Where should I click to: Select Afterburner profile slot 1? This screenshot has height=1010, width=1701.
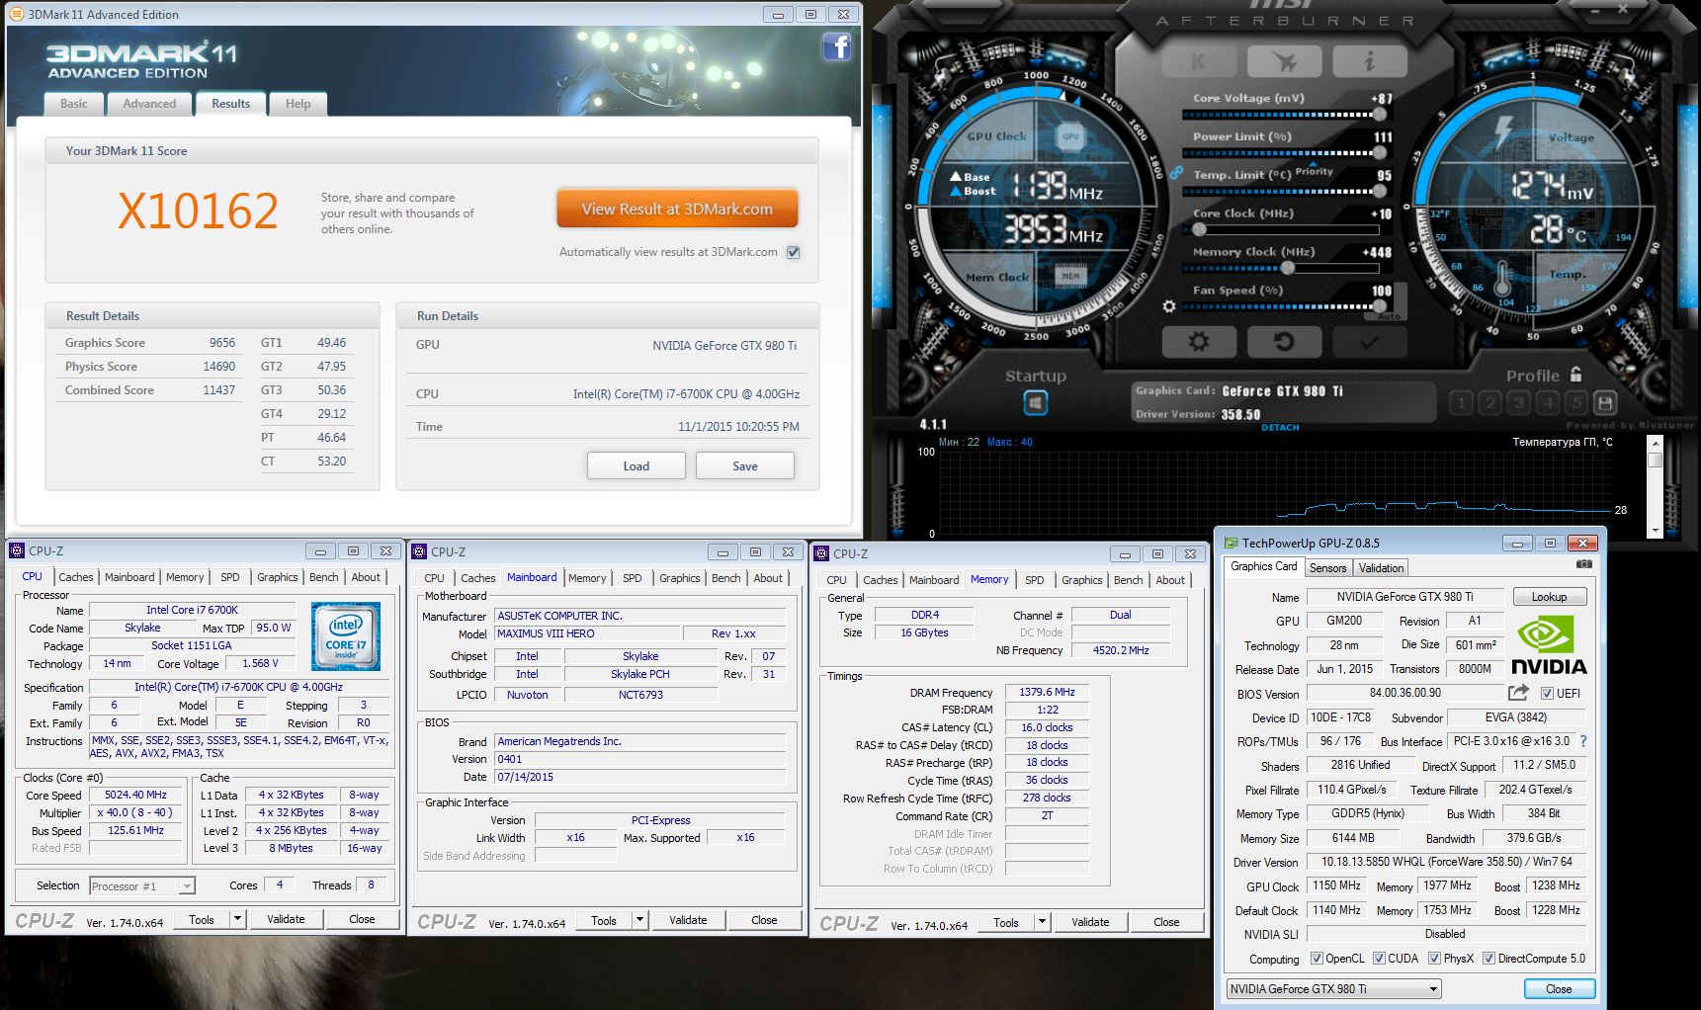pos(1461,402)
